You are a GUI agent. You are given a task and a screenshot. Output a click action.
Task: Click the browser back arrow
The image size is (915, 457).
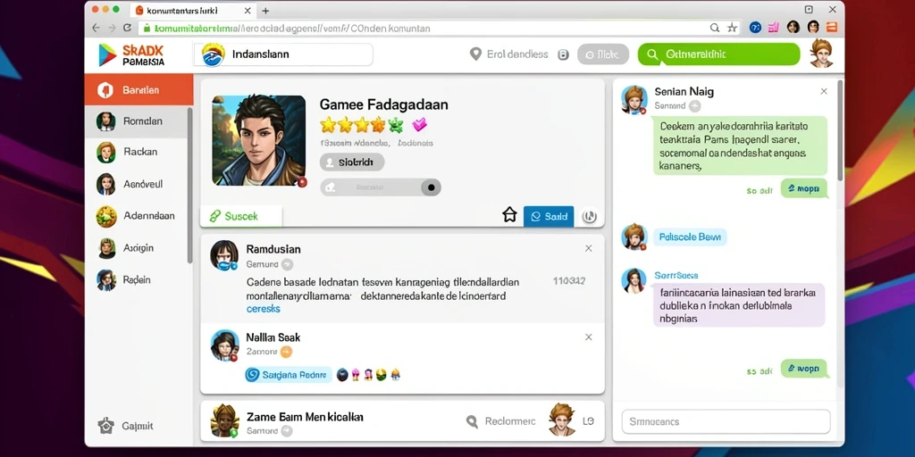(x=96, y=28)
